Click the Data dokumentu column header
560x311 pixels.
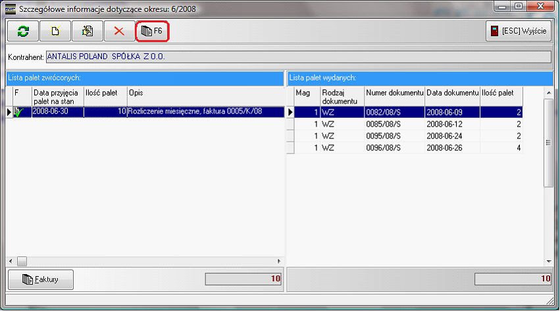click(x=451, y=96)
